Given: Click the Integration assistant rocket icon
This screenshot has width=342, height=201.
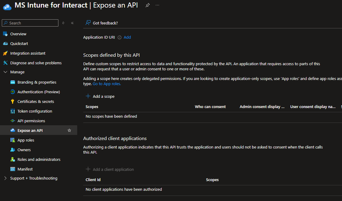Looking at the screenshot, I should point(5,53).
